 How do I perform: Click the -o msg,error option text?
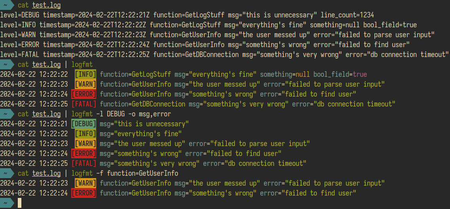tap(150, 114)
